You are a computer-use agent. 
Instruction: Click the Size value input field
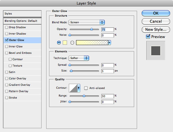click(107, 71)
